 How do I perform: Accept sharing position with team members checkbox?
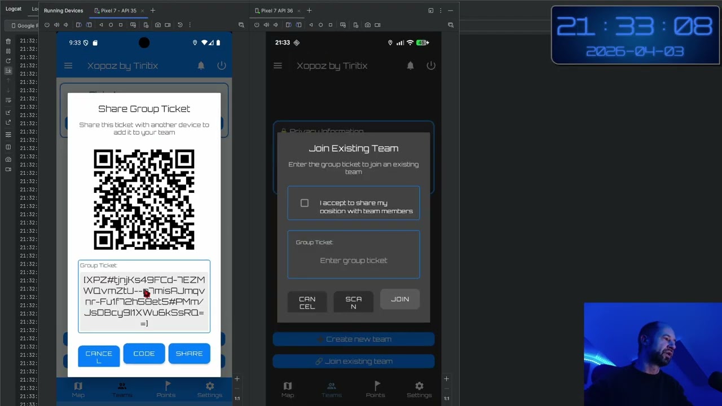coord(305,203)
